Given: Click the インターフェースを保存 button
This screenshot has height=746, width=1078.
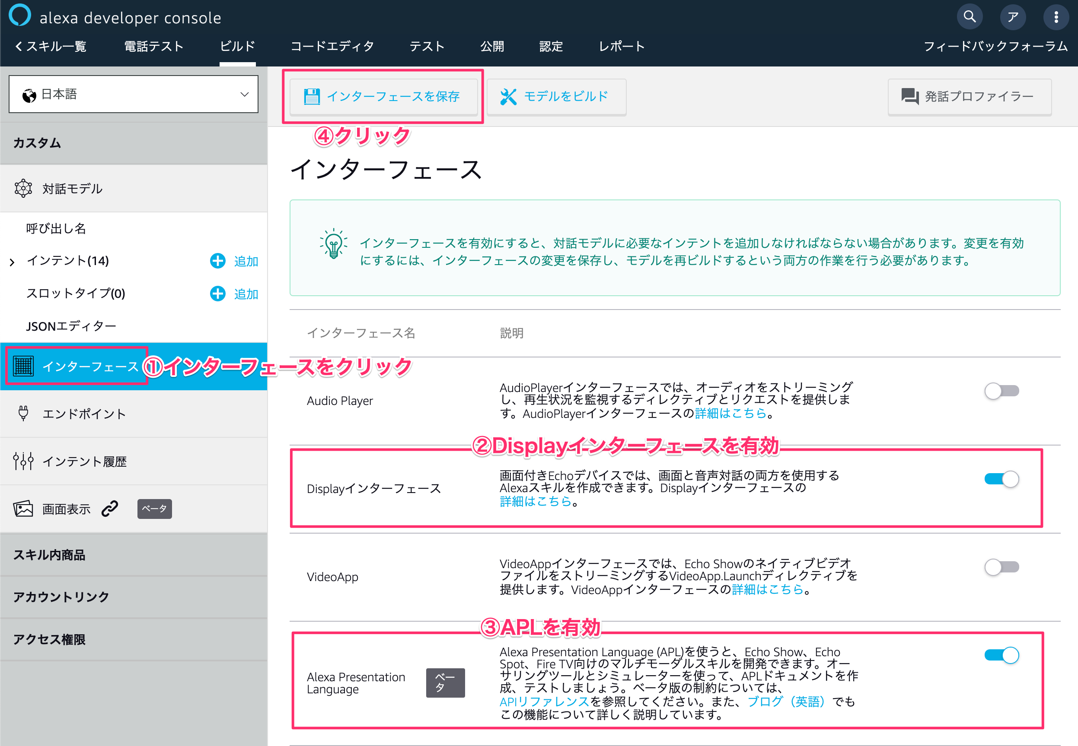Looking at the screenshot, I should 383,96.
